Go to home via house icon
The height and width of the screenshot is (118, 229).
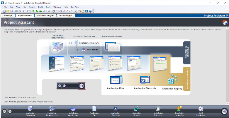225,22
